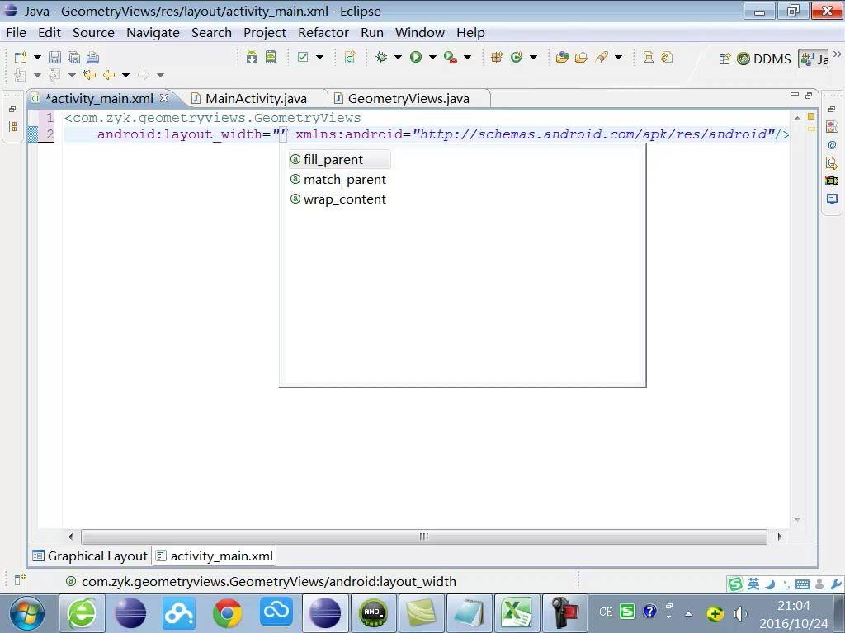This screenshot has width=845, height=633.
Task: Minimize the editor area
Action: [x=795, y=95]
